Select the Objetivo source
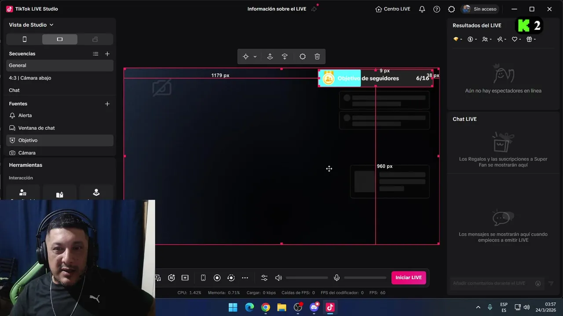This screenshot has width=563, height=316. pos(60,140)
